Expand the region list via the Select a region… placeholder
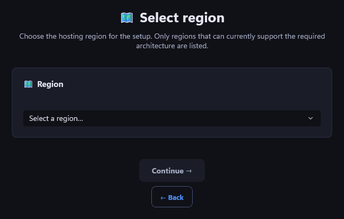 coord(56,119)
